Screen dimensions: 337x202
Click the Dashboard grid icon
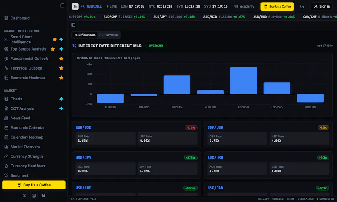coord(6,18)
